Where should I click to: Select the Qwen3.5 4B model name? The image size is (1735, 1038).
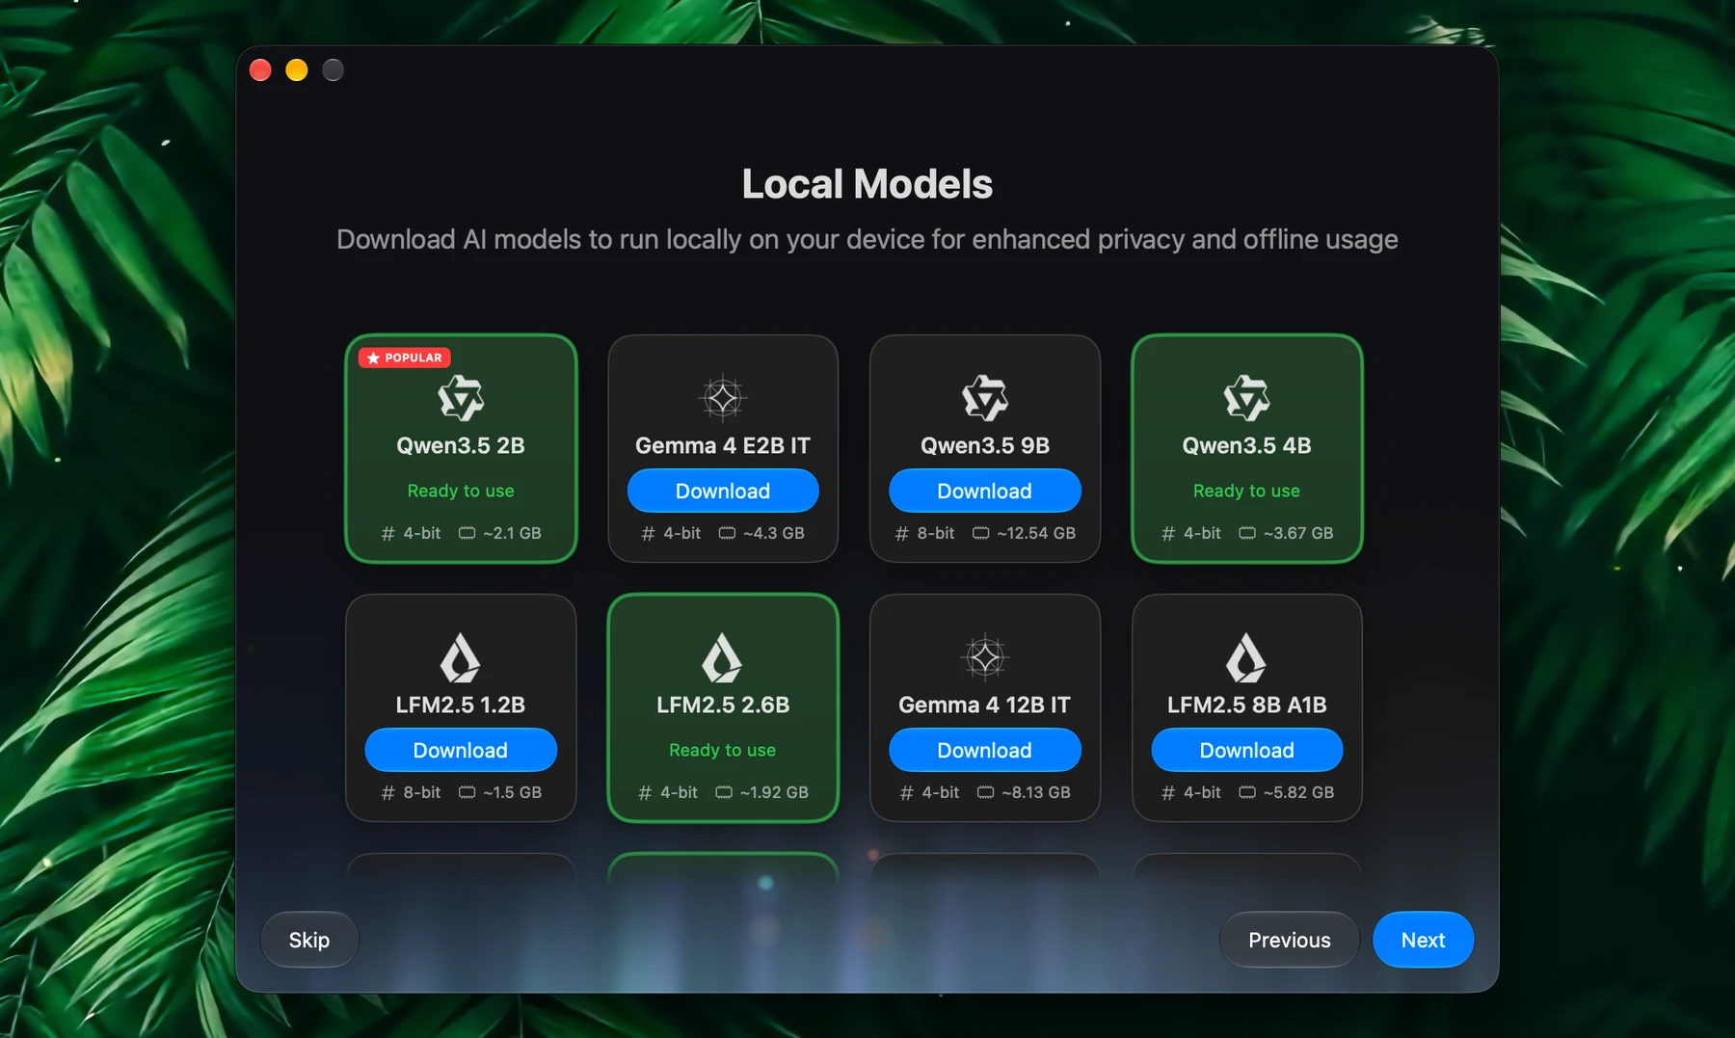1247,445
